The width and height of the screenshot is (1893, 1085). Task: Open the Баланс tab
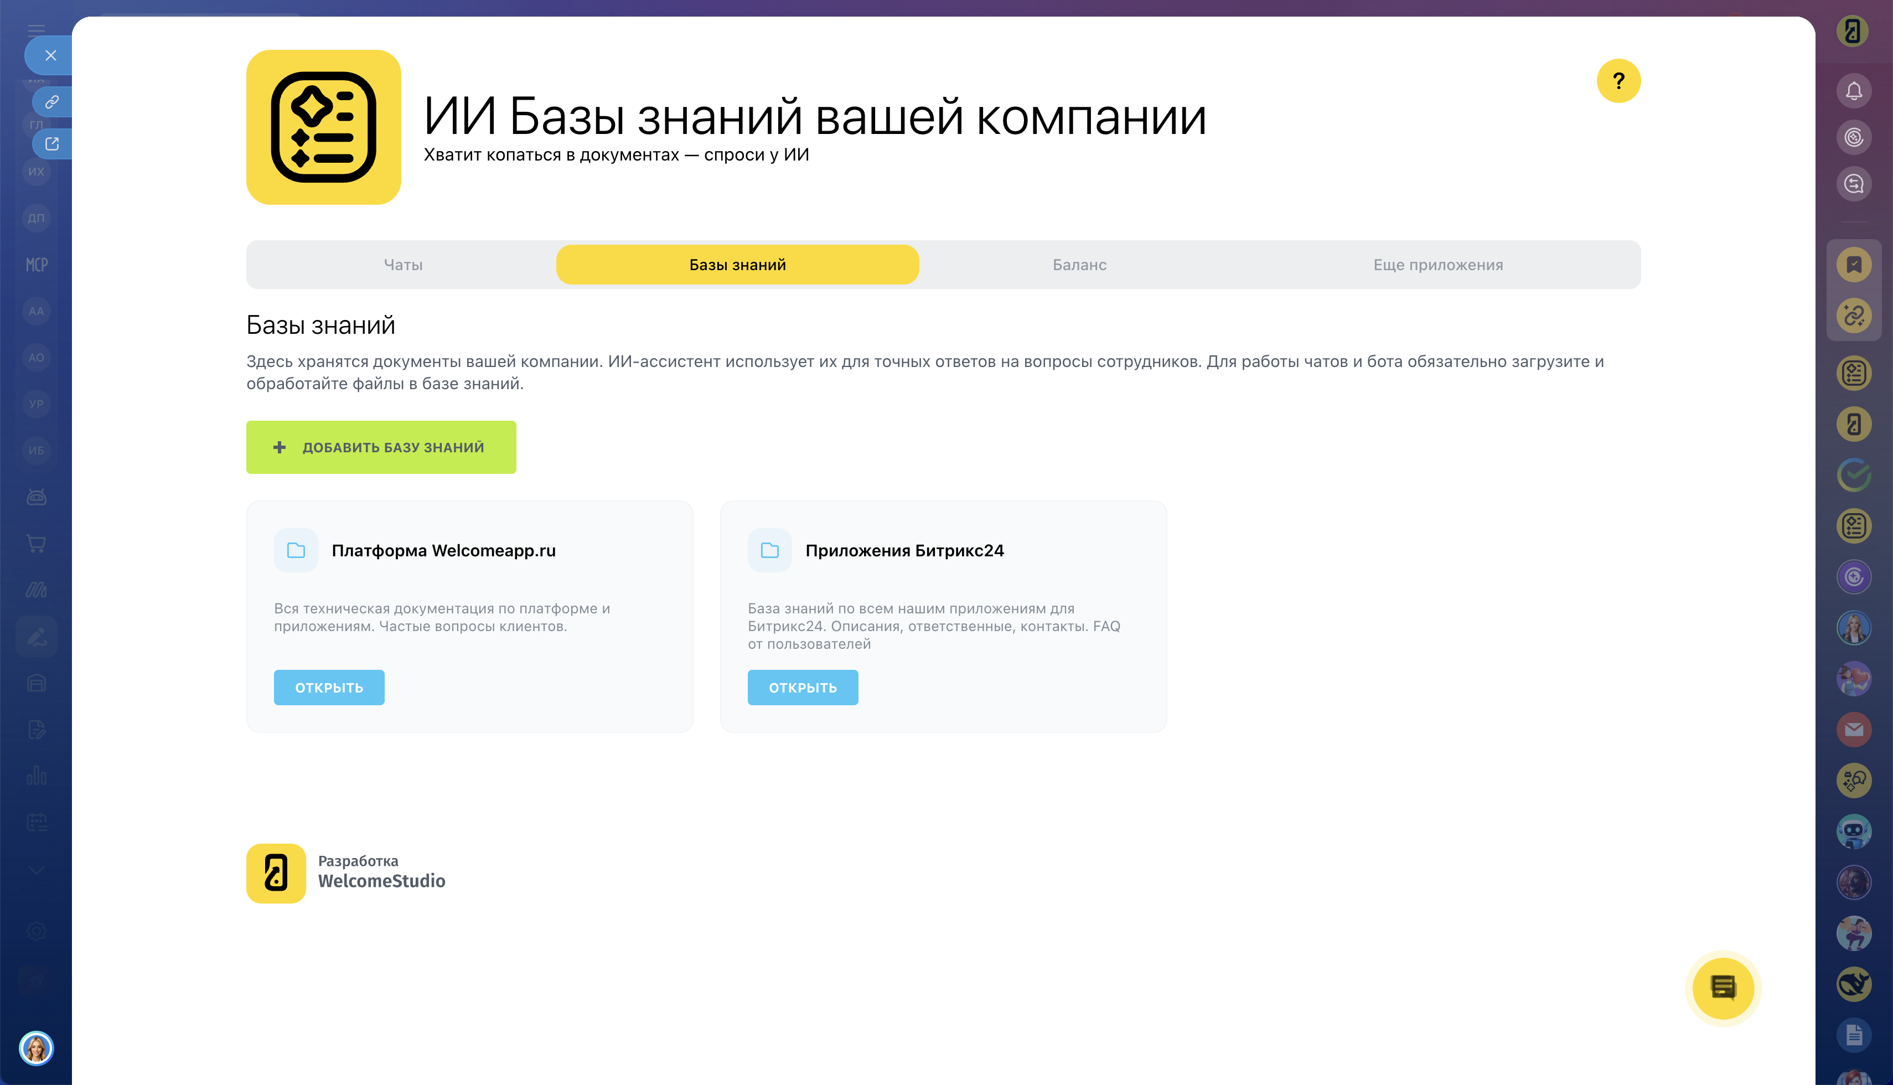coord(1079,265)
